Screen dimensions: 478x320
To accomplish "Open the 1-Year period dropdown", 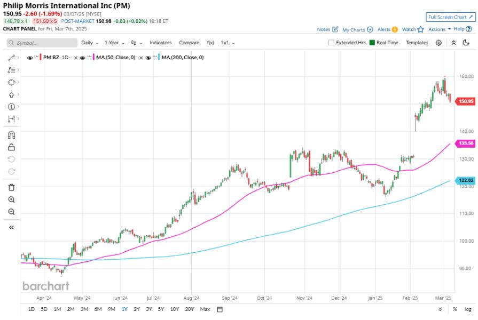I will [115, 43].
